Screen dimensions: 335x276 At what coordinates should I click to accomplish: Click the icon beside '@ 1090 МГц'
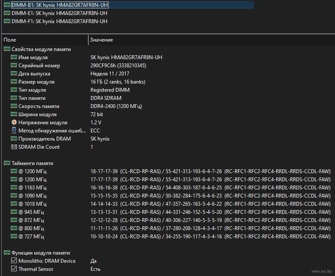(x=14, y=195)
